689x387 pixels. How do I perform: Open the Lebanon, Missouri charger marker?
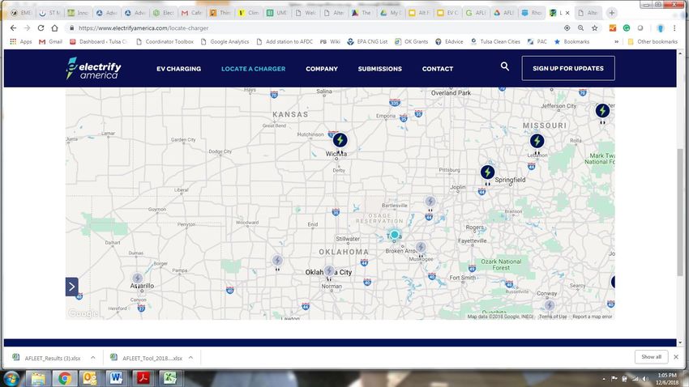[537, 141]
